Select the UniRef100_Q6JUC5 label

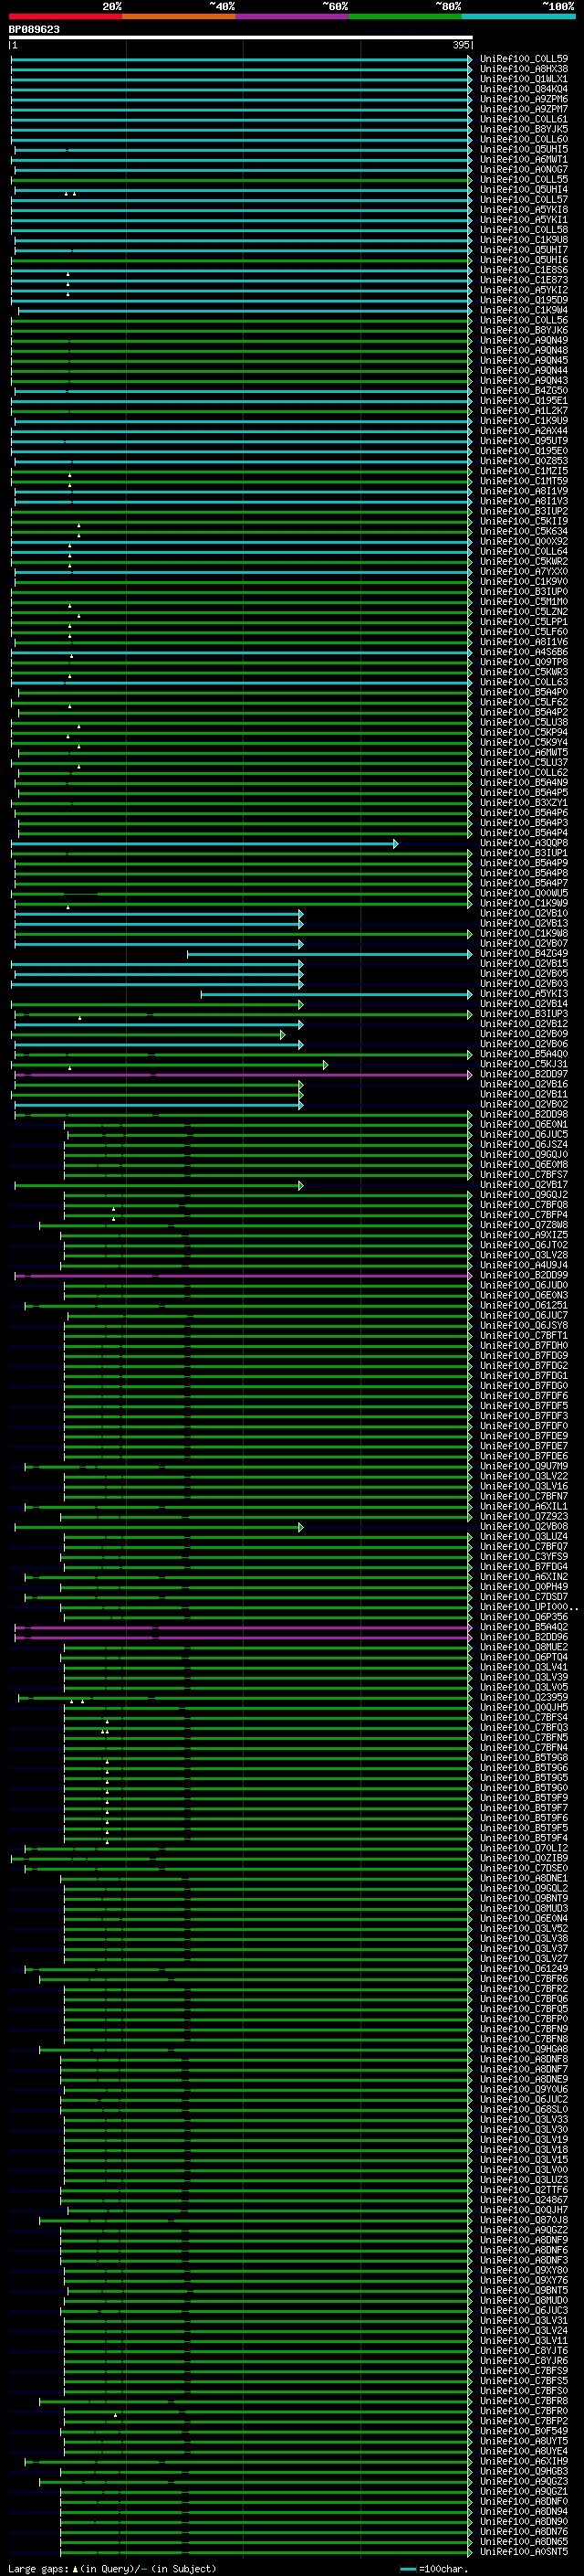click(524, 1135)
